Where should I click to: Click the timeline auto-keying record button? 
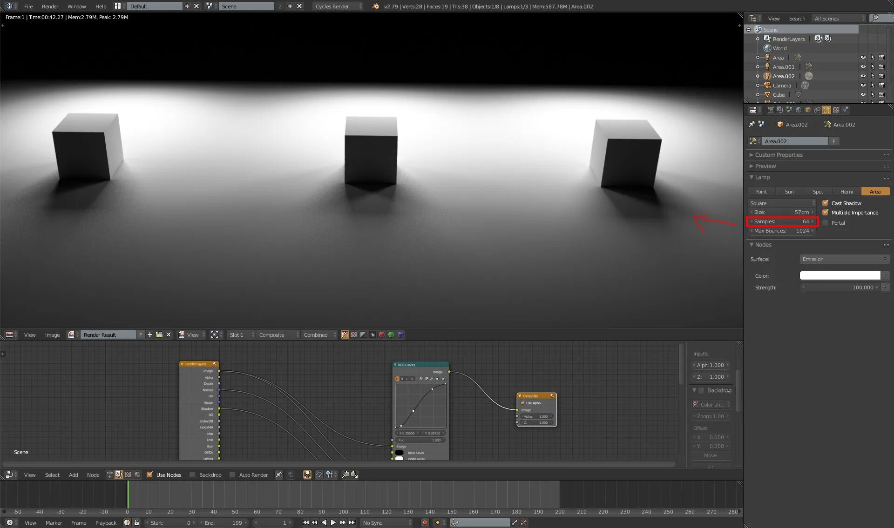pos(425,522)
